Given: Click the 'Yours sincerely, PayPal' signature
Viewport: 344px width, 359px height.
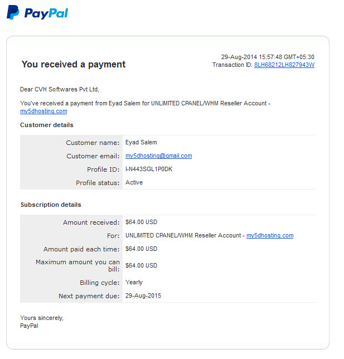Looking at the screenshot, I should [42, 322].
